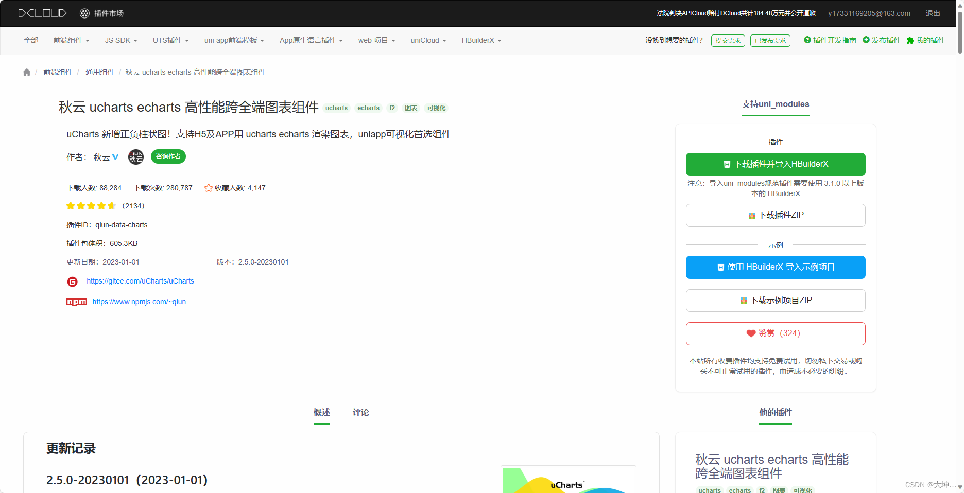Open the gitee.com/uCharts/uCharts link

click(x=141, y=281)
